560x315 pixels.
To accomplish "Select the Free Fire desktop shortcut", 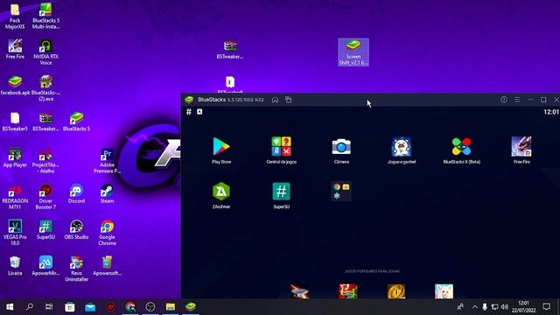I will (15, 49).
